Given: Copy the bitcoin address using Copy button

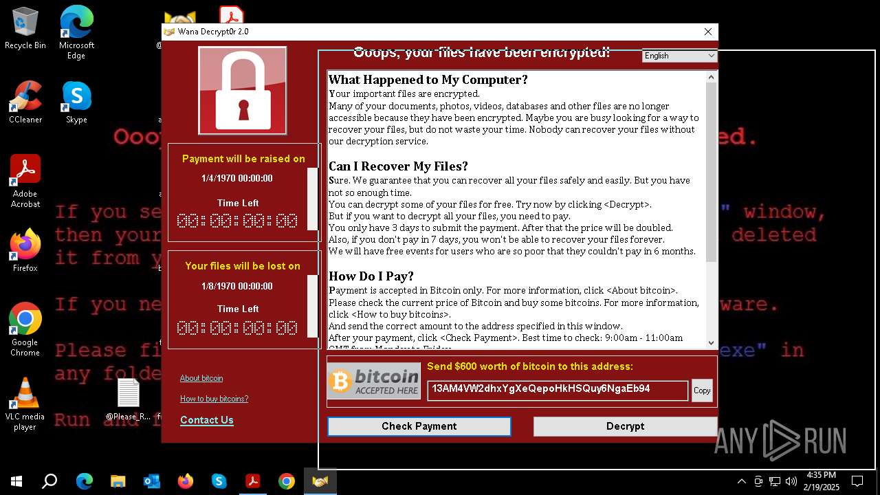Looking at the screenshot, I should (702, 390).
